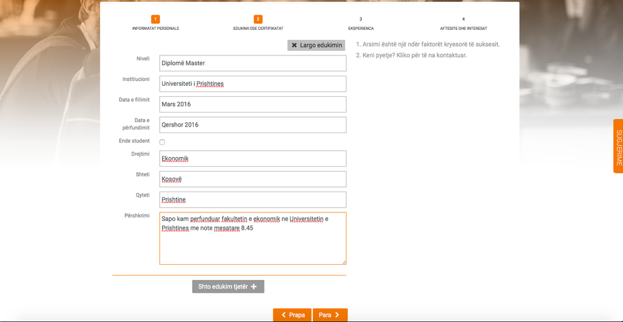The image size is (623, 322).
Task: Open Data e përfundimit field Qershor 2016
Action: 252,125
